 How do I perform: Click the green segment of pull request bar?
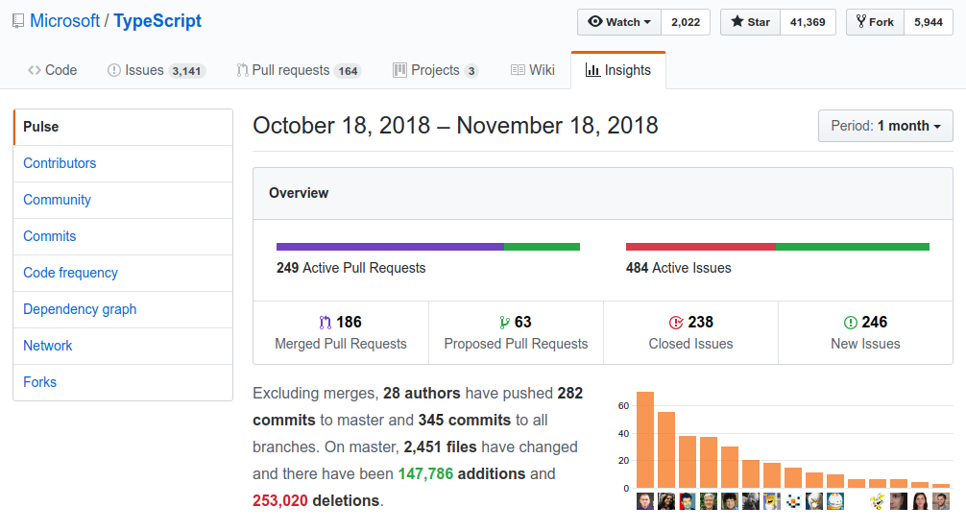(543, 247)
